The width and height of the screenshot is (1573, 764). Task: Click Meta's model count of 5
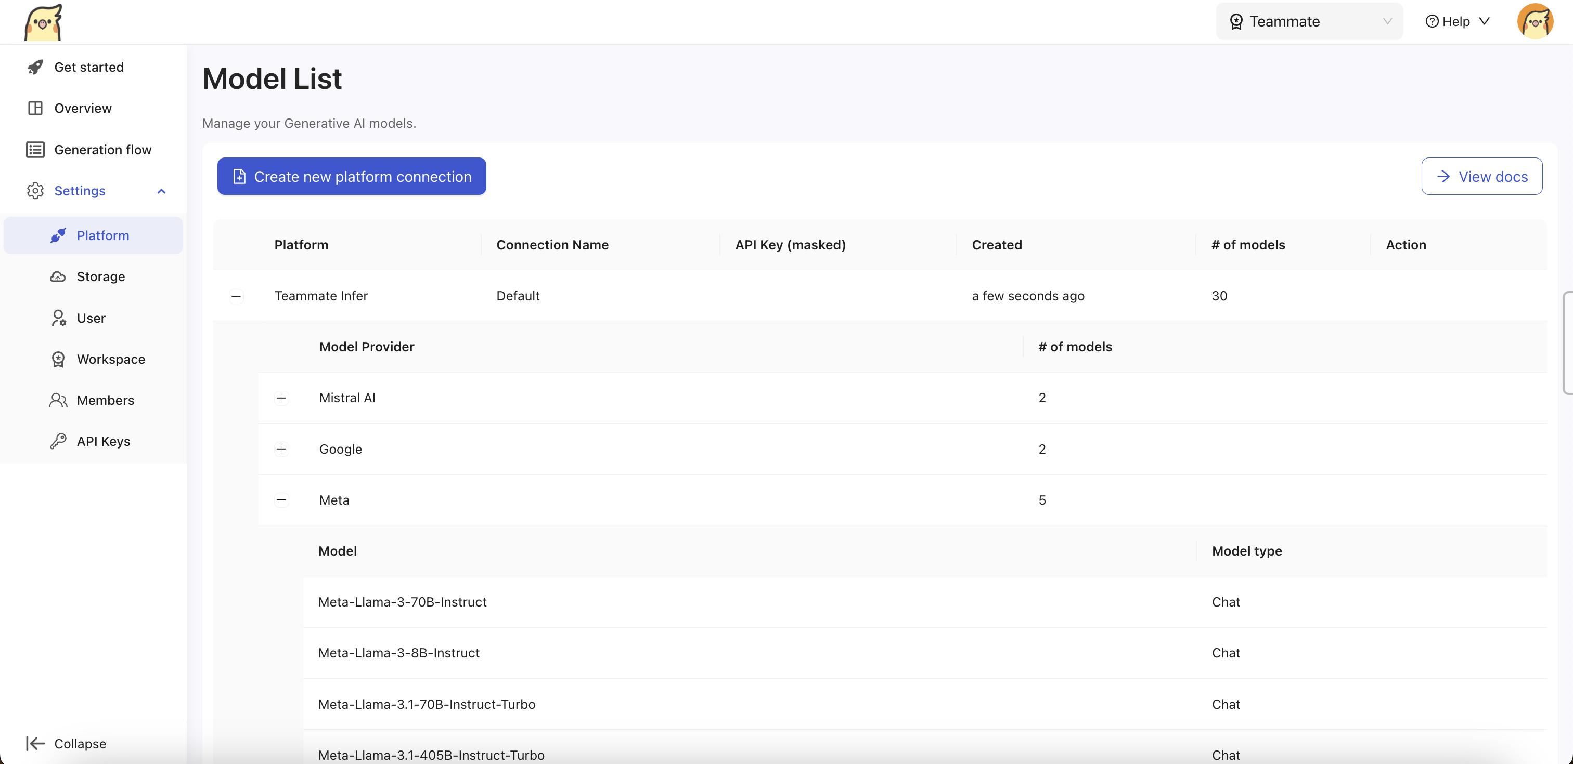(x=1042, y=500)
